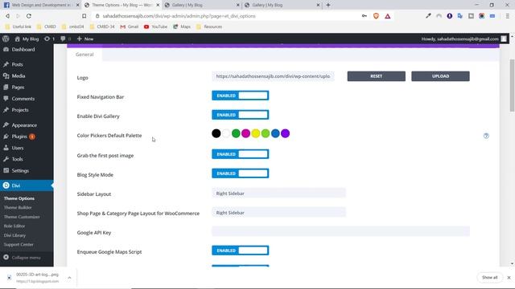Toggle Enqueue Google Maps Script switch
Screen dimensions: 515x289
click(x=240, y=250)
